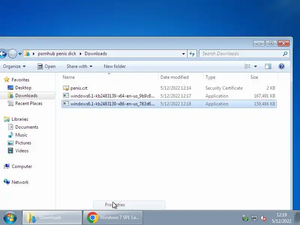300x225 pixels.
Task: Minimize the Downloads window
Action: point(259,43)
